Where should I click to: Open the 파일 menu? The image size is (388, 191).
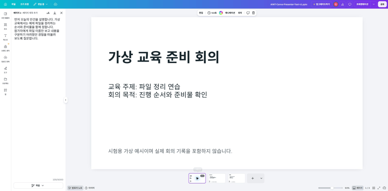pos(13,4)
